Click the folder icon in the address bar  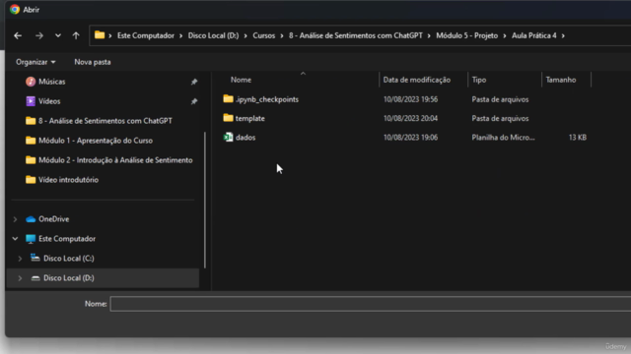click(100, 35)
